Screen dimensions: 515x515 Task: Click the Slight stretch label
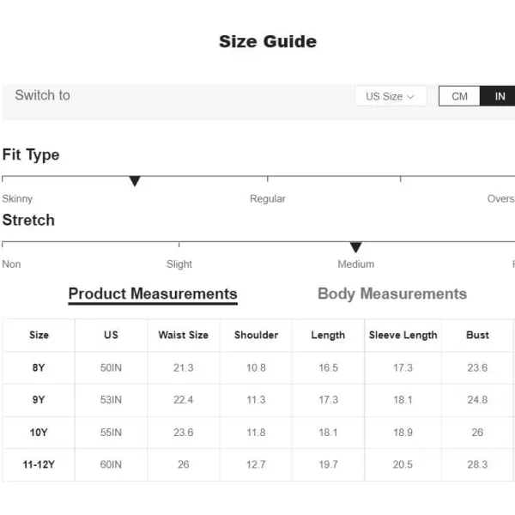tap(179, 264)
